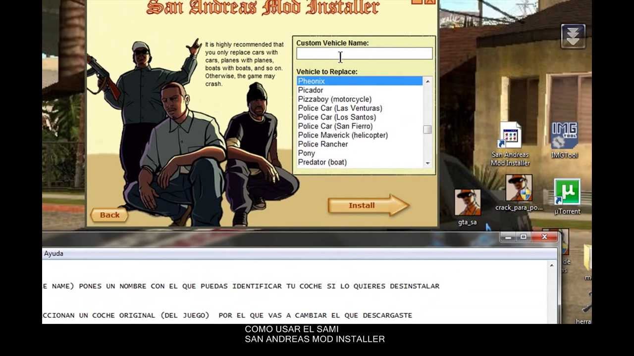Click the Notepad scroll-up arrow

click(552, 266)
